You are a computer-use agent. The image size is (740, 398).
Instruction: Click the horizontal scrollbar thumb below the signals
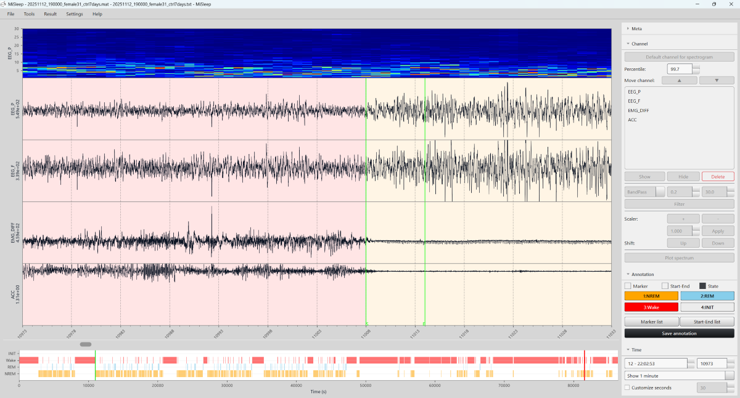click(x=86, y=344)
